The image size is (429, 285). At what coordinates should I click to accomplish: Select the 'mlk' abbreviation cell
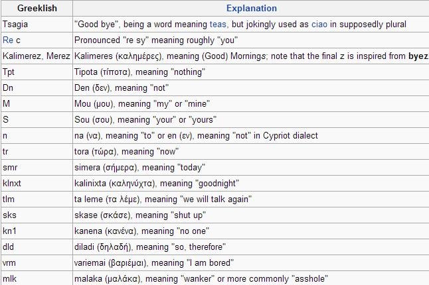[x=37, y=278]
